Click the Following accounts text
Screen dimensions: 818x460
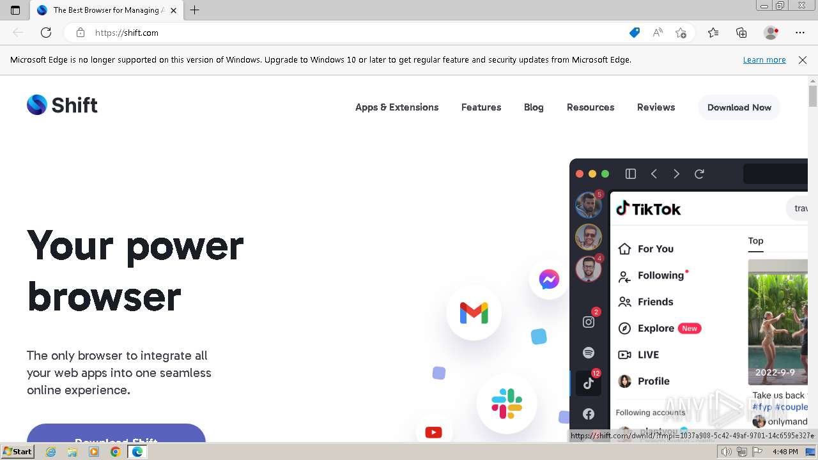tap(651, 413)
